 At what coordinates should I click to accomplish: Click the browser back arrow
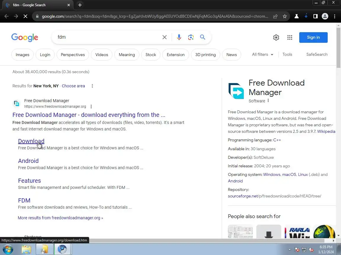[7, 16]
